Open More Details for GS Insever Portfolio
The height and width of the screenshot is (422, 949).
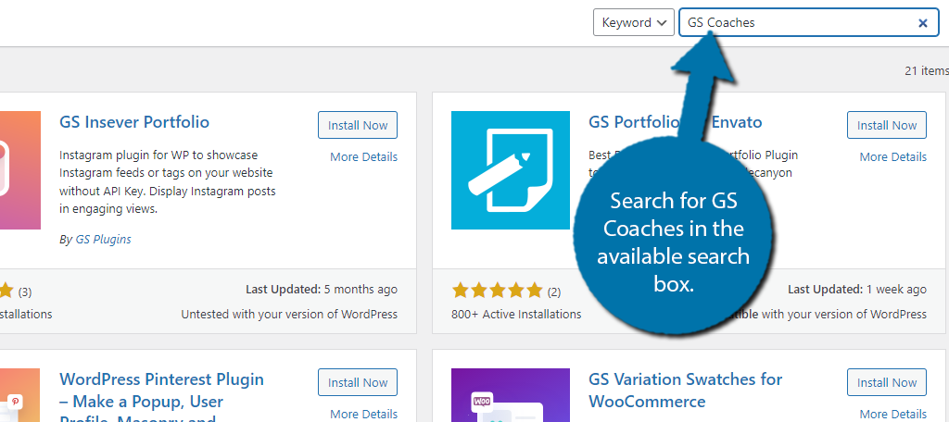pos(363,156)
